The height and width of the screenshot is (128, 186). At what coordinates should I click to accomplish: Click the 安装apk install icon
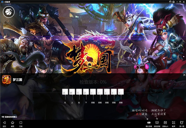tap(165, 122)
